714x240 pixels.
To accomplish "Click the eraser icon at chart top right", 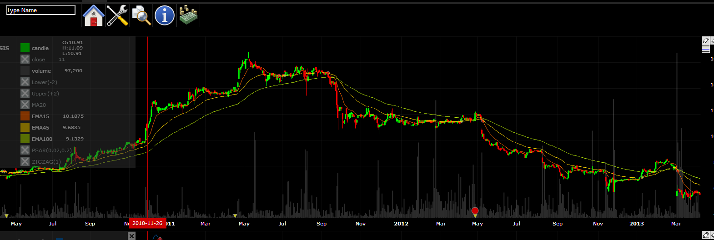I will [706, 40].
